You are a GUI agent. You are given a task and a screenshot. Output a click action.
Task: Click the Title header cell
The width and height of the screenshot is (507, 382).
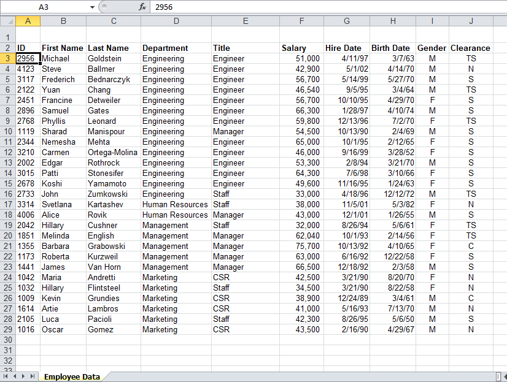(x=246, y=48)
